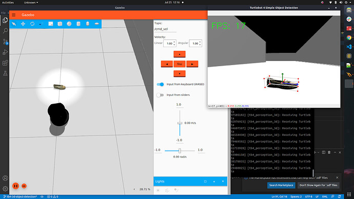Activate the translate (move) tool
Image resolution: width=354 pixels, height=199 pixels.
(23, 24)
